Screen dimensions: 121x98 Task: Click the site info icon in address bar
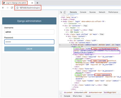point(17,8)
